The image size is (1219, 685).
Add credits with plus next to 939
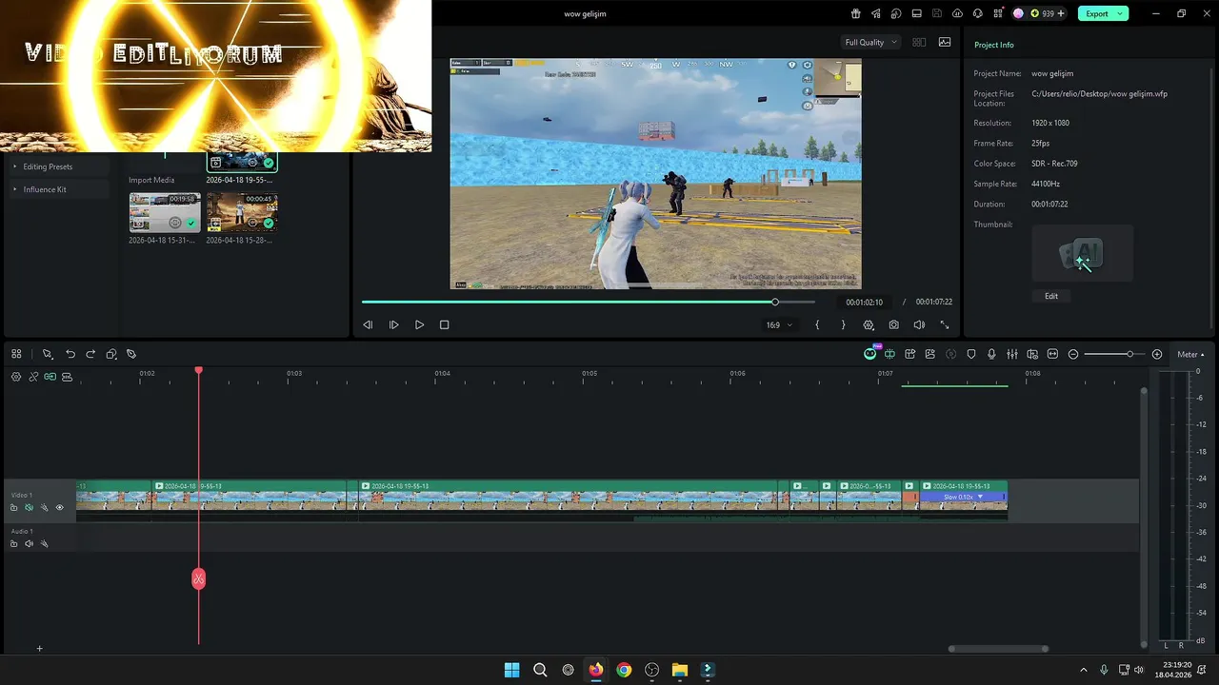tap(1061, 13)
